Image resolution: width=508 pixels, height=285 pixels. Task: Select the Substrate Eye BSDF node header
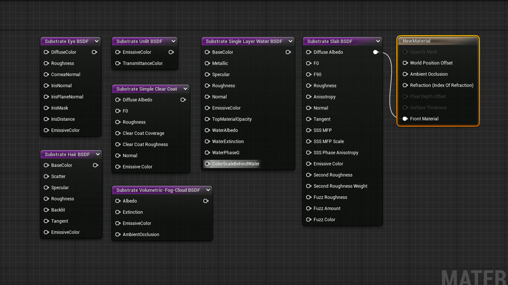tap(71, 41)
